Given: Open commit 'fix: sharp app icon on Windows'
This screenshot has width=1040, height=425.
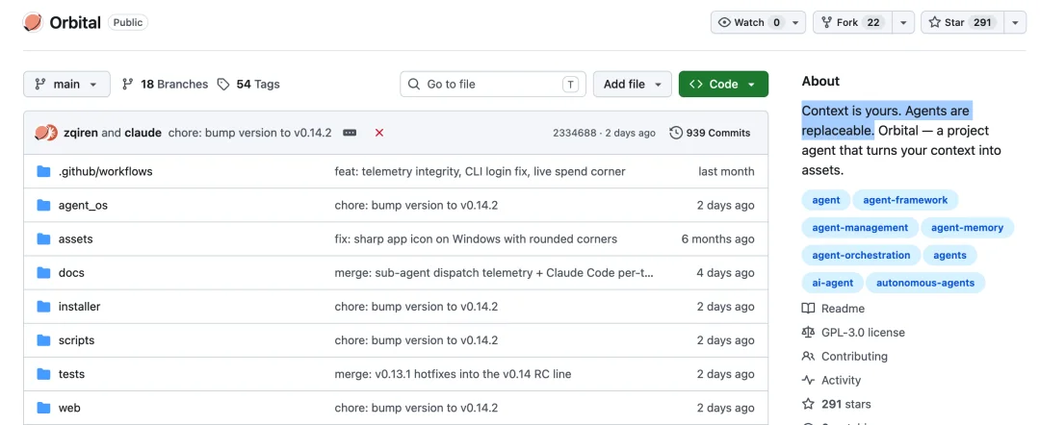Looking at the screenshot, I should coord(476,239).
